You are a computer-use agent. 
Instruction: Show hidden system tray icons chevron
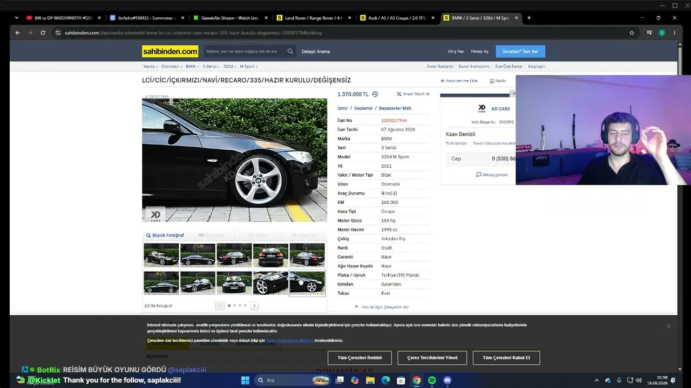point(597,380)
